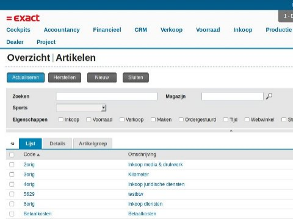
Task: Open Betaalkosten code link
Action: [x=37, y=214]
